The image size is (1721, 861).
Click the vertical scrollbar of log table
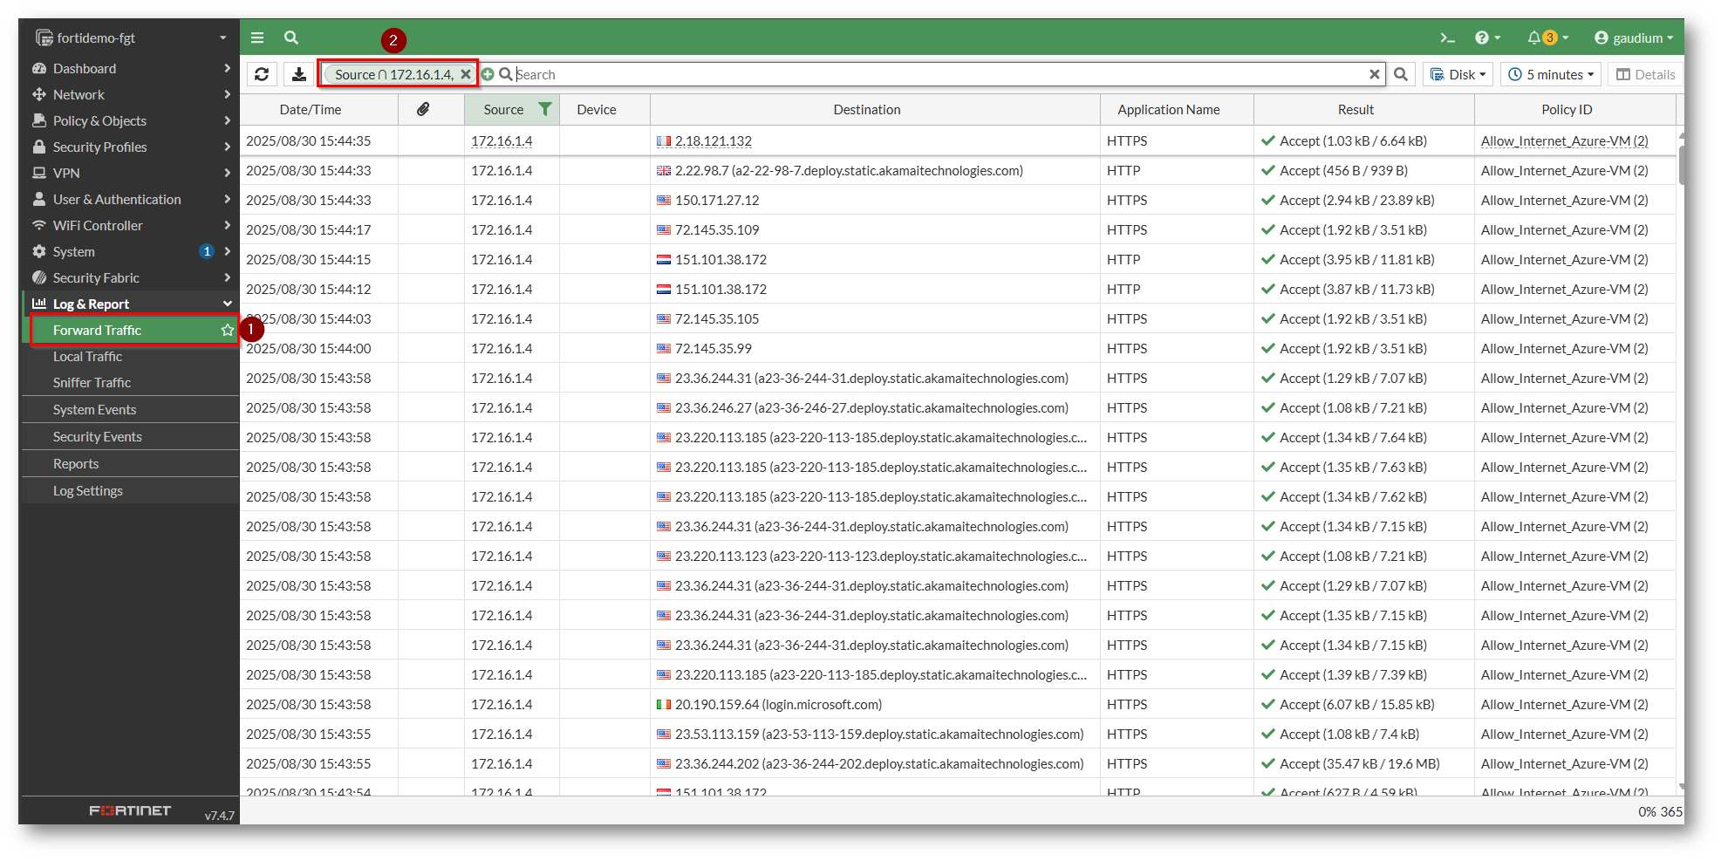click(x=1681, y=166)
